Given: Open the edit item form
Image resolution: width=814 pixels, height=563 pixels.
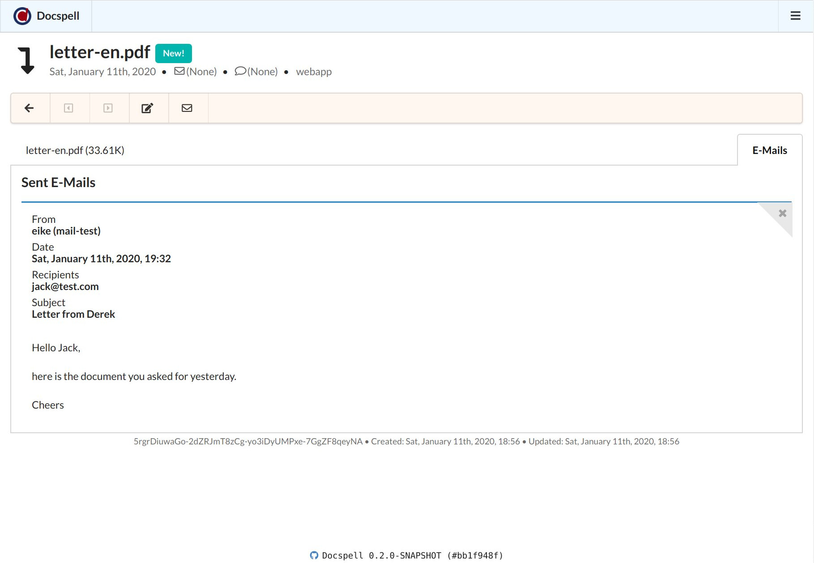Looking at the screenshot, I should [147, 108].
